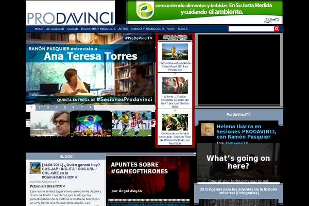Click the #QUINIELABRASIL2014 tag
This screenshot has width=309, height=206.
[44, 182]
